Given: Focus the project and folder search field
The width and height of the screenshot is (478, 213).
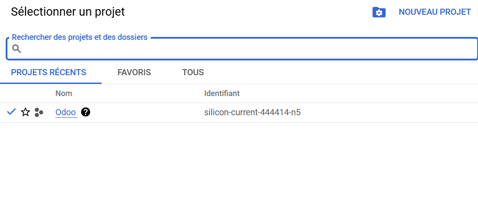Looking at the screenshot, I should [242, 49].
